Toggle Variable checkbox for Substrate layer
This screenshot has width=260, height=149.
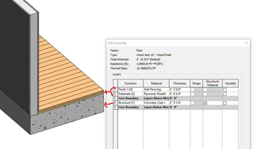click(225, 94)
